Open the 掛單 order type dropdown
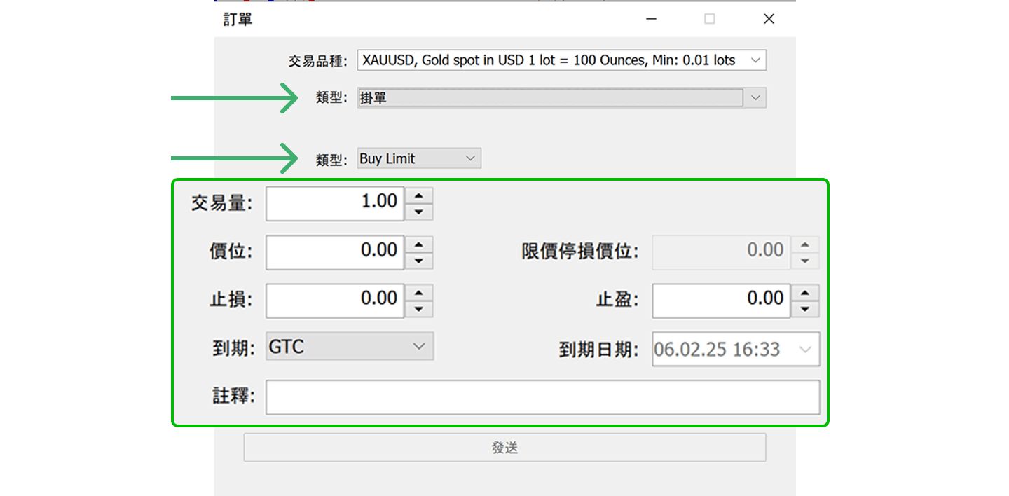 pyautogui.click(x=755, y=97)
